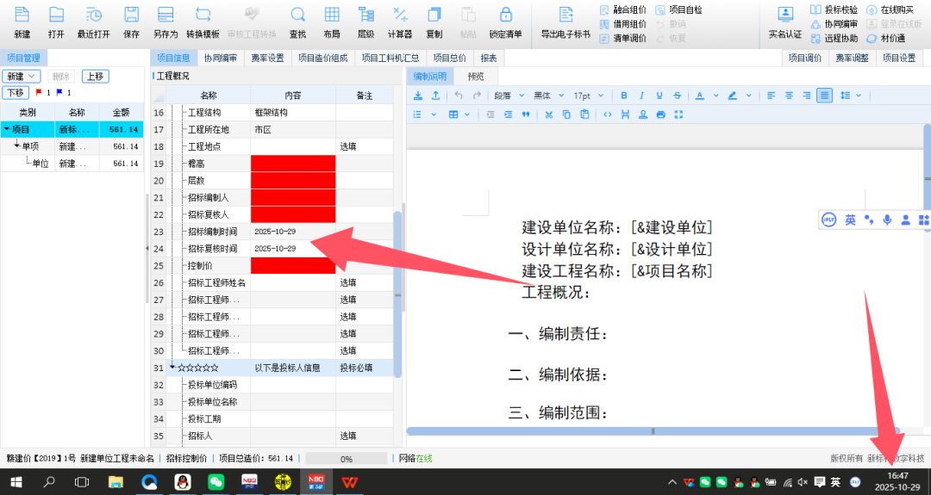Click the print icon in editor toolbar
This screenshot has height=495, width=931.
click(x=660, y=114)
